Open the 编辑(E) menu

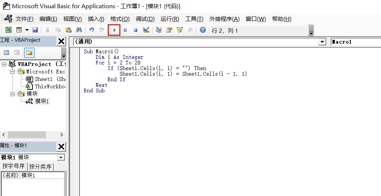(48, 19)
